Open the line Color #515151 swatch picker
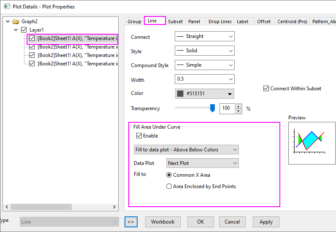Viewport: 336px width, 232px height. click(204, 94)
